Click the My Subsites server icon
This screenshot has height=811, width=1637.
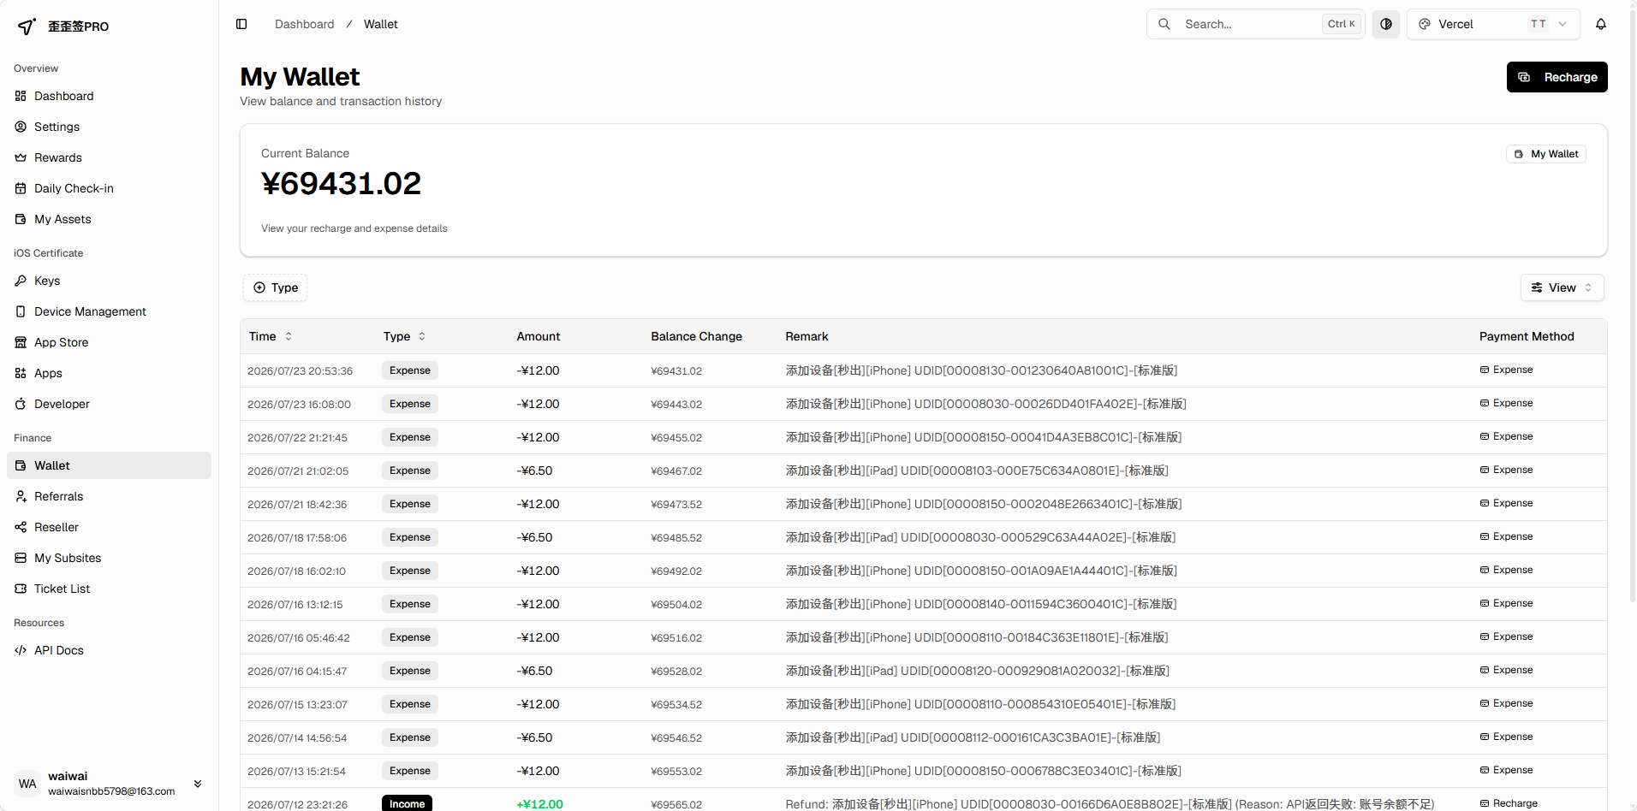[21, 558]
